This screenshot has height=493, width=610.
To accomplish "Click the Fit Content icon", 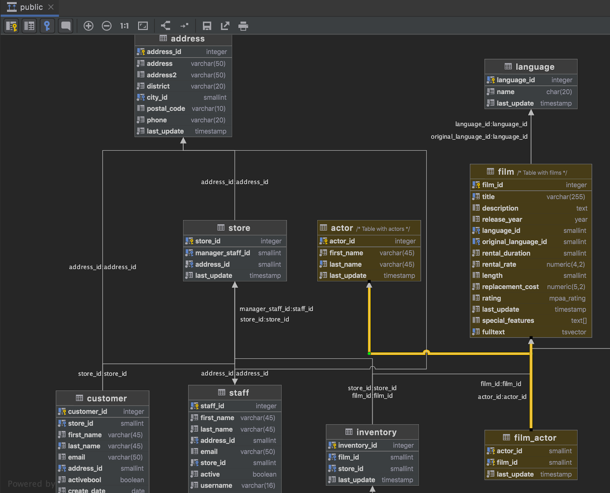I will point(143,26).
